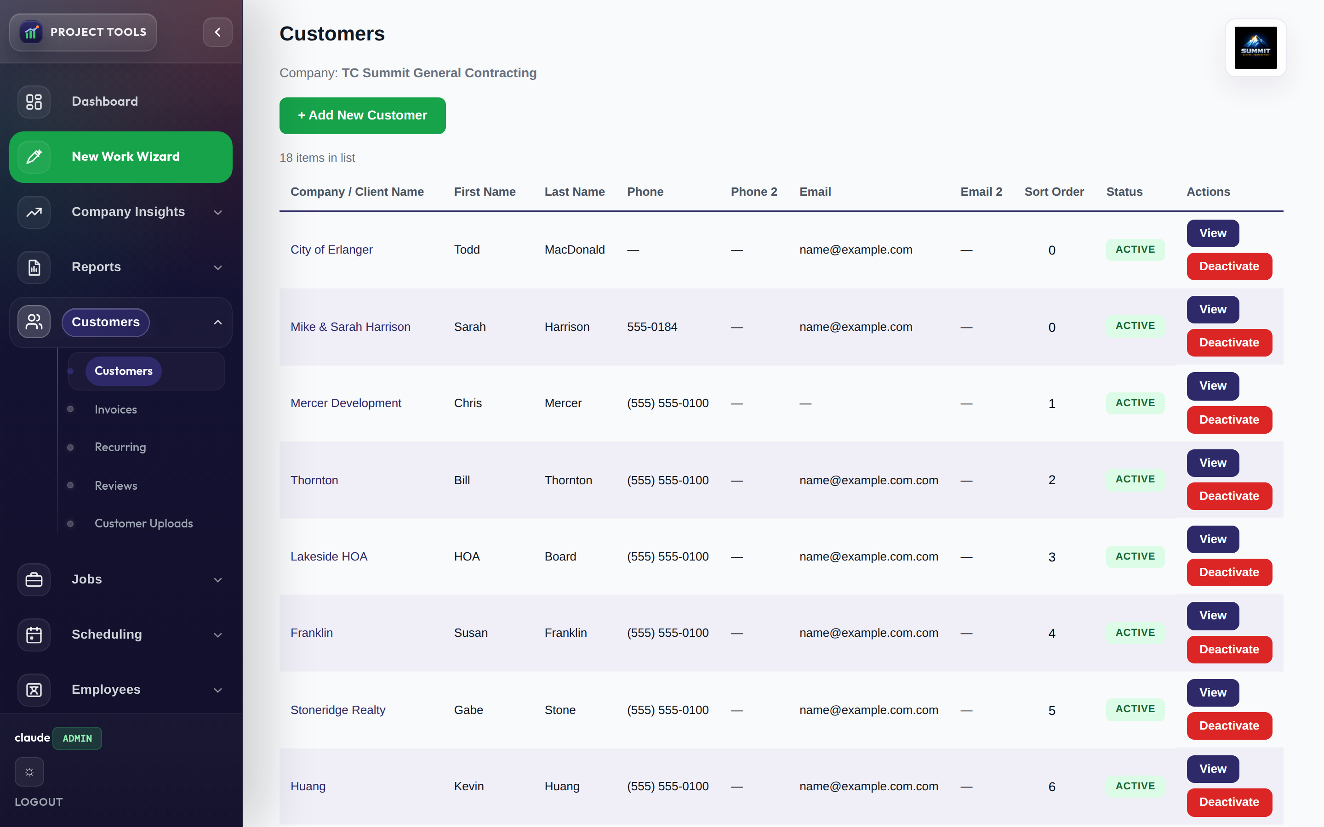Click the Employees badge icon
This screenshot has height=827, width=1324.
pos(34,690)
